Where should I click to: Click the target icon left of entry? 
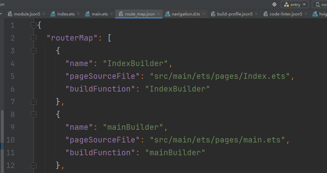[x=274, y=4]
